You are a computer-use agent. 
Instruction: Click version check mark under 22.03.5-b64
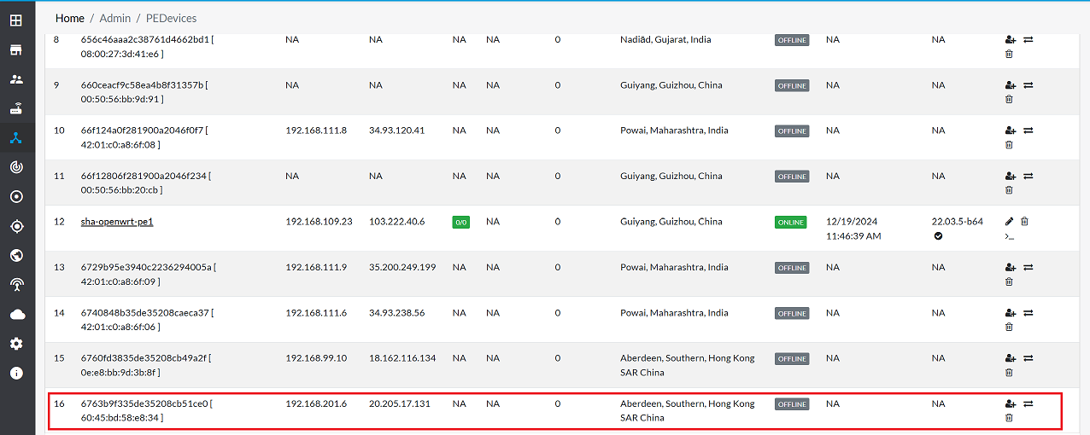coord(938,236)
